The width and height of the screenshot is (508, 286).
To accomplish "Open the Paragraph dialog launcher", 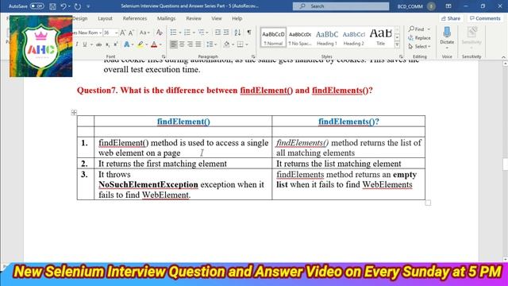I will (253, 56).
